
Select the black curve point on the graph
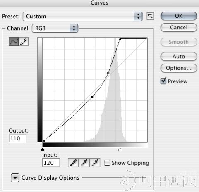coord(92,97)
